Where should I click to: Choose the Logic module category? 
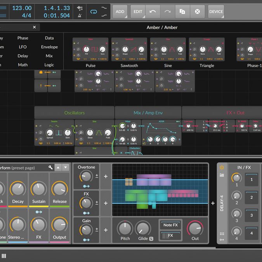point(49,65)
